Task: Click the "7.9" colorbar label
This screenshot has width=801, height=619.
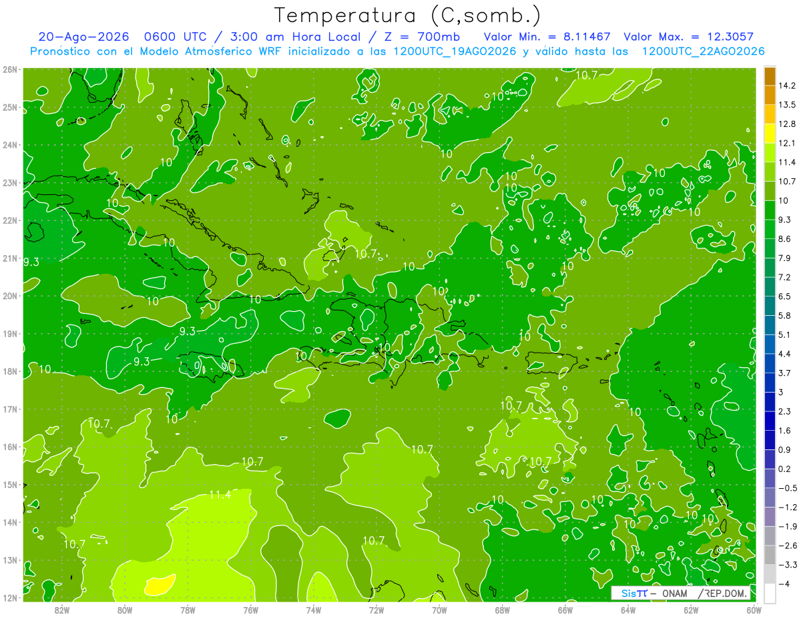Action: tap(785, 258)
